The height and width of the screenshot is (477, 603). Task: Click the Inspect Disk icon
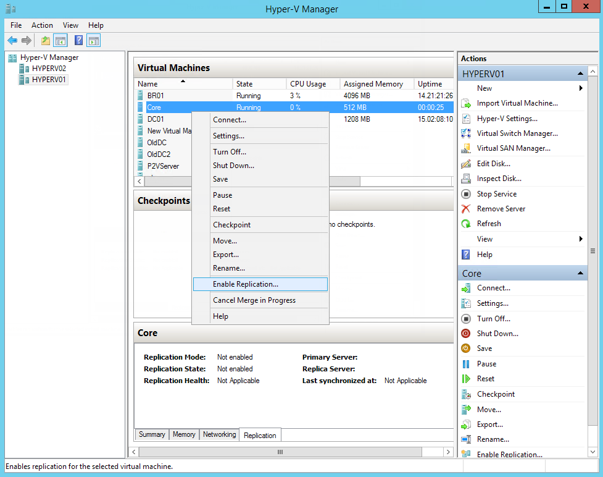tap(466, 179)
